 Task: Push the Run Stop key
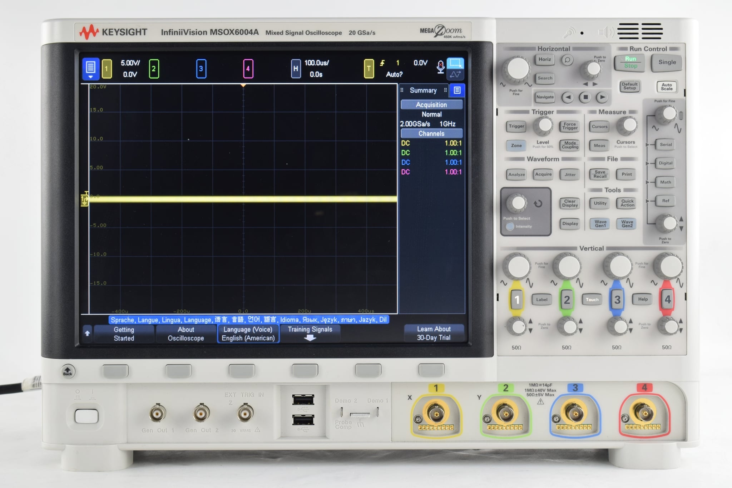[x=630, y=62]
